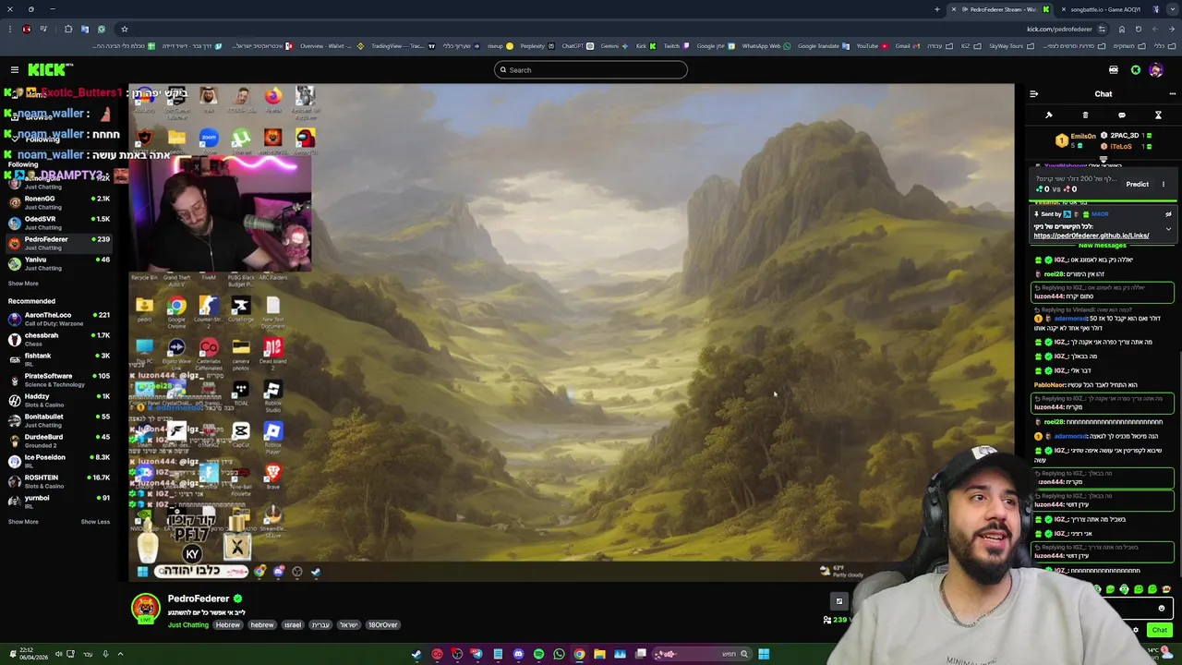
Task: Collapse the chat panel with arrow icon
Action: 1034,94
